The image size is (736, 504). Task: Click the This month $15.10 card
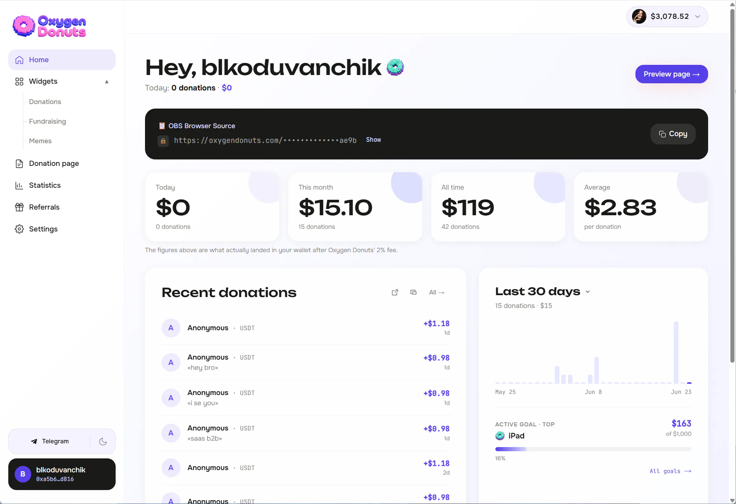[355, 207]
